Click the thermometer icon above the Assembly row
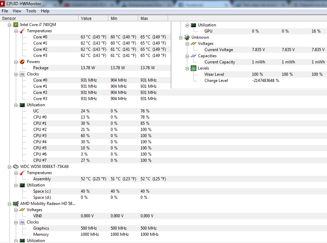The image size is (327, 243). click(22, 173)
